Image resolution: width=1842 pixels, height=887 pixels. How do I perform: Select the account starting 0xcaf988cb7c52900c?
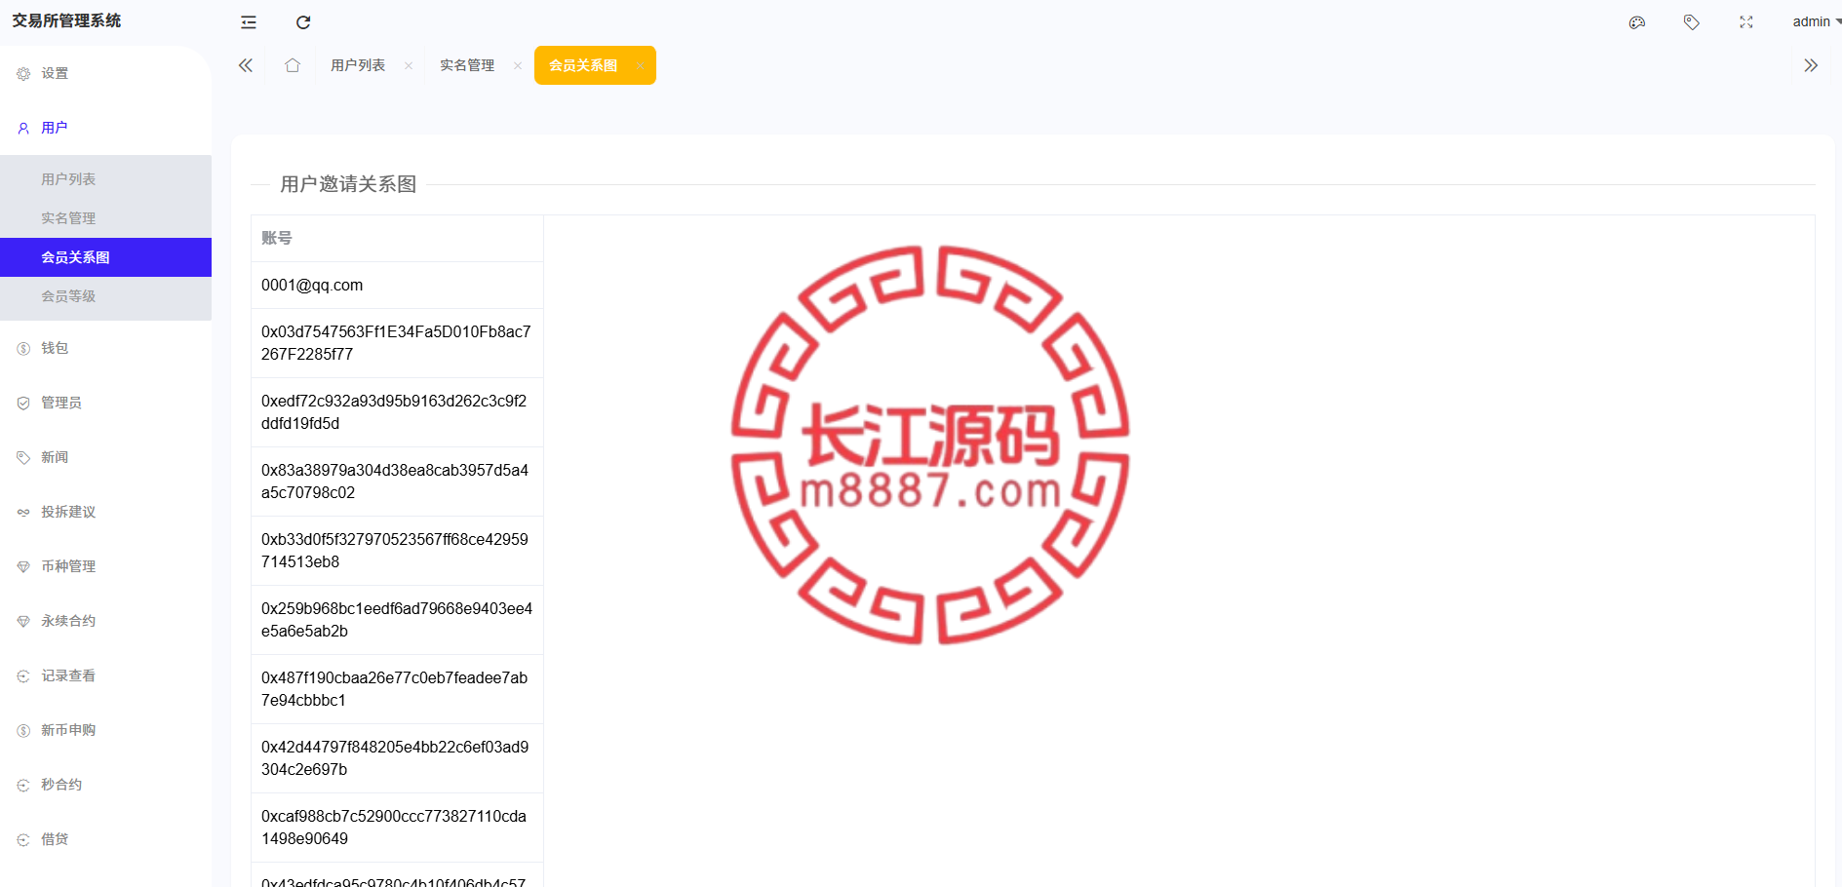click(397, 828)
